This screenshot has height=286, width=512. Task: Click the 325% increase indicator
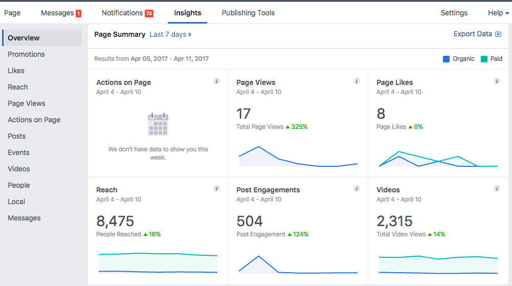click(x=297, y=127)
